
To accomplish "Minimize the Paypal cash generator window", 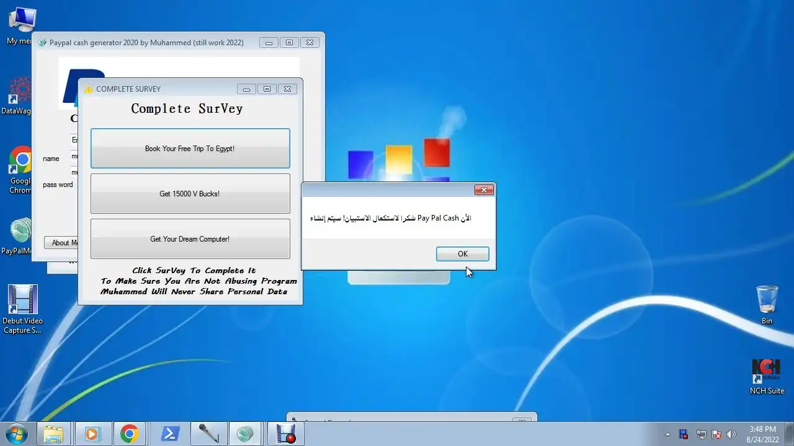I will (x=269, y=43).
